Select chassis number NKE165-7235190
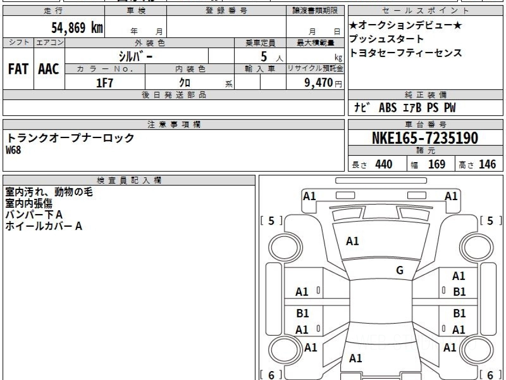The height and width of the screenshot is (380, 506). 426,138
